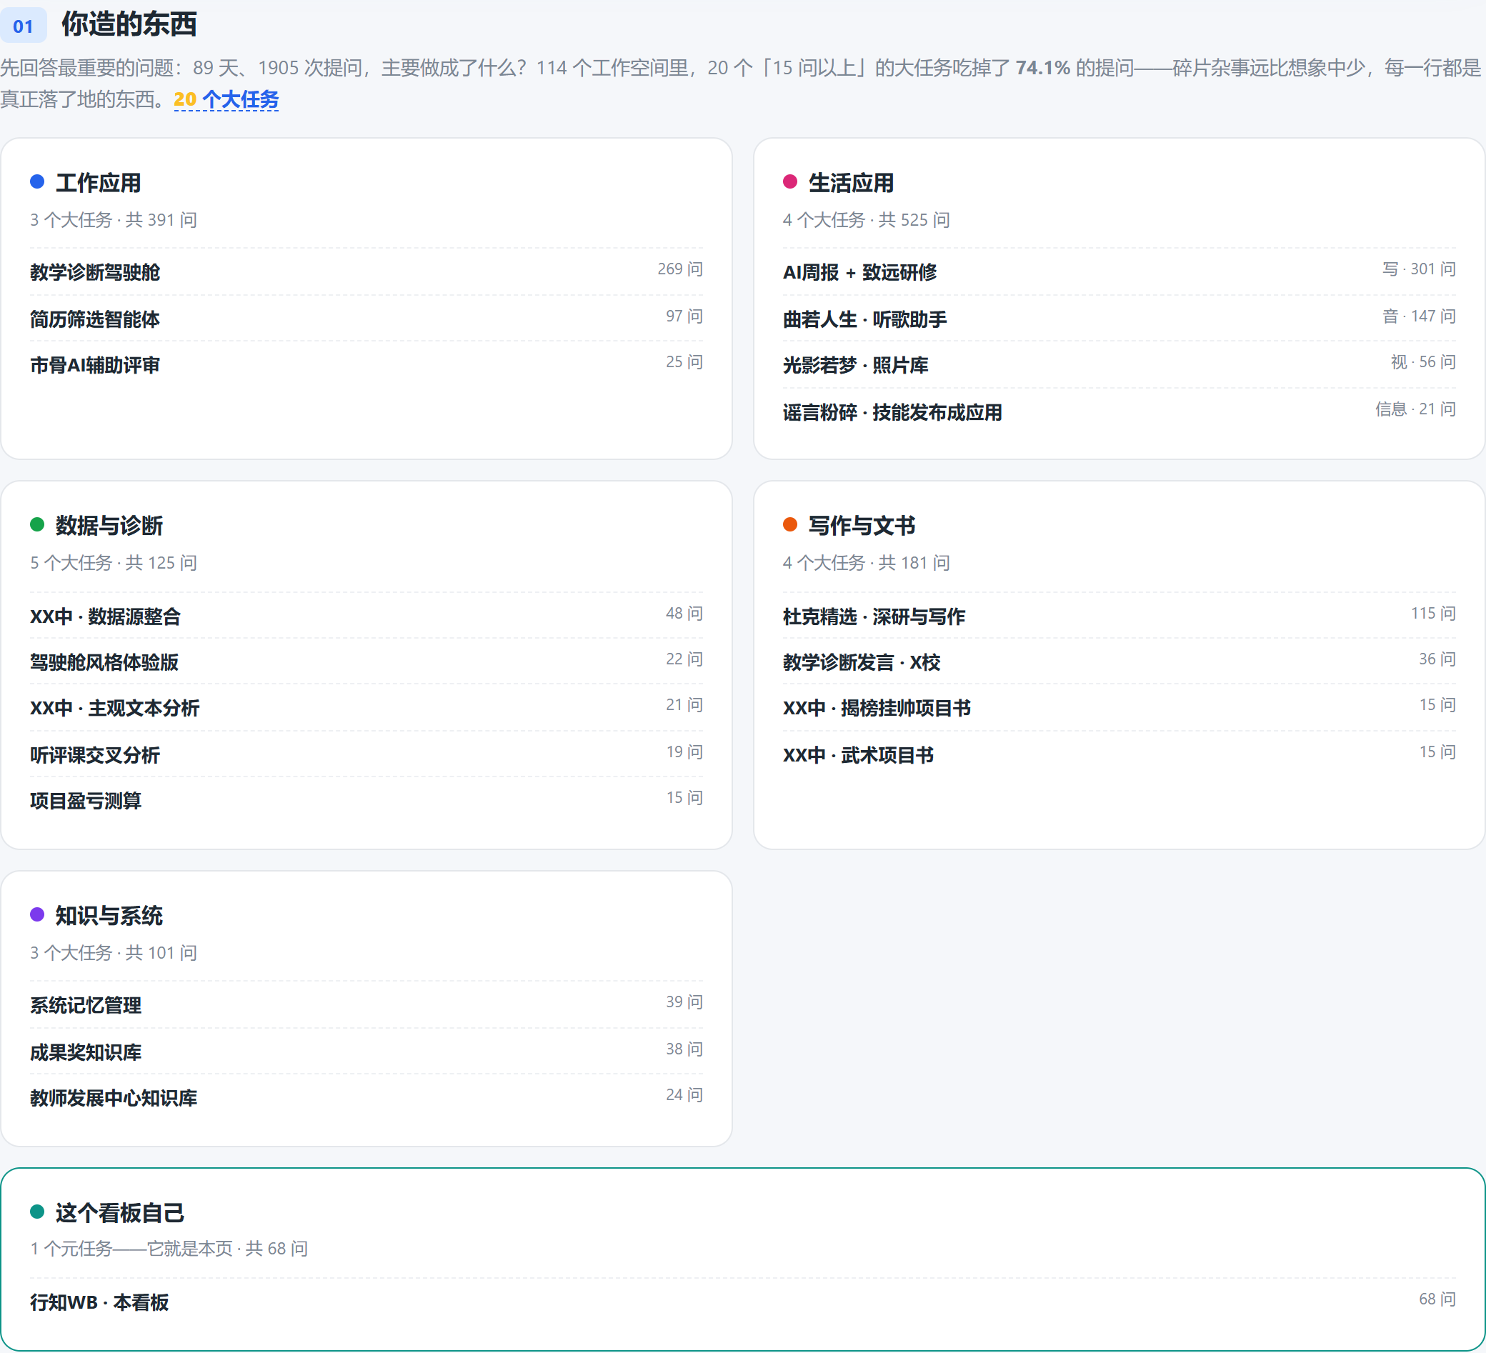Select the '谣言粉碎 · 技能发布成应用' row

[1119, 412]
